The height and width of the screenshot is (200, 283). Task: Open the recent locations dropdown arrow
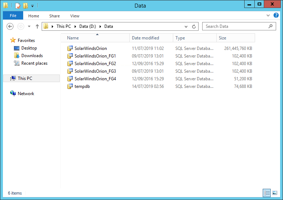(x=29, y=26)
